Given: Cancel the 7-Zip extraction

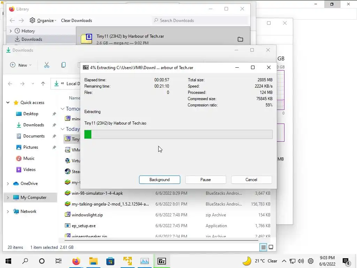Looking at the screenshot, I should pyautogui.click(x=251, y=180).
